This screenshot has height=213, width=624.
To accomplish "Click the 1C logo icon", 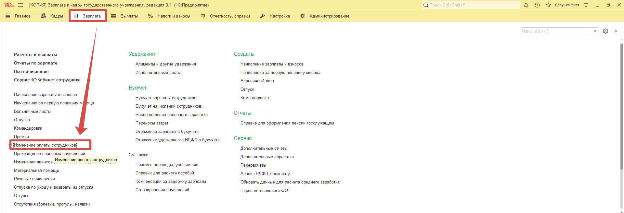I will tap(9, 5).
